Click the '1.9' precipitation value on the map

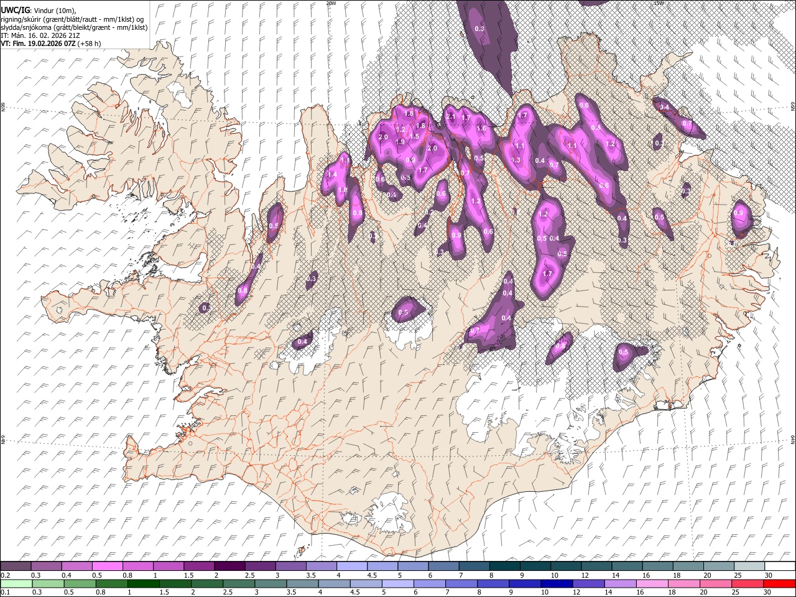click(400, 142)
